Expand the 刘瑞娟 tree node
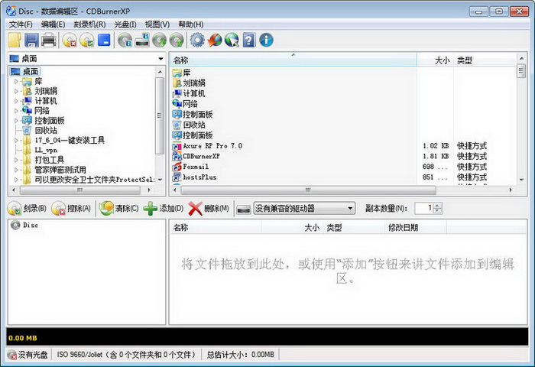 tap(16, 91)
